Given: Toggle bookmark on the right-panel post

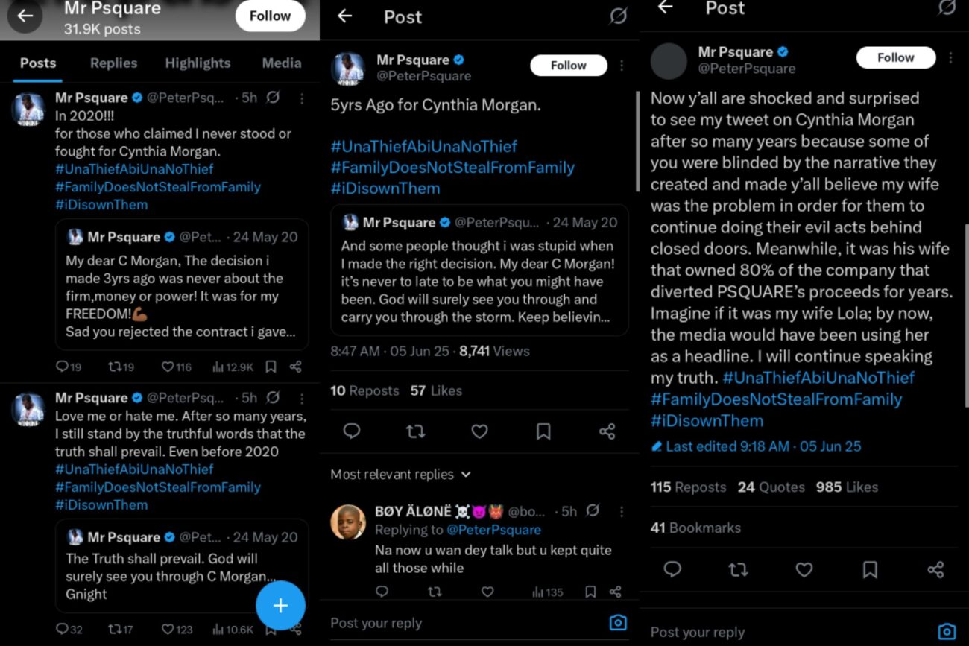Looking at the screenshot, I should point(869,570).
